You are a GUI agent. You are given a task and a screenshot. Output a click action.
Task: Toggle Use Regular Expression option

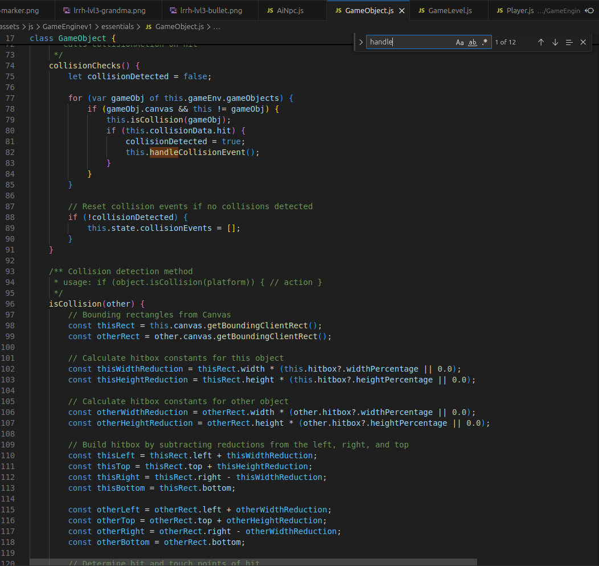[x=485, y=42]
